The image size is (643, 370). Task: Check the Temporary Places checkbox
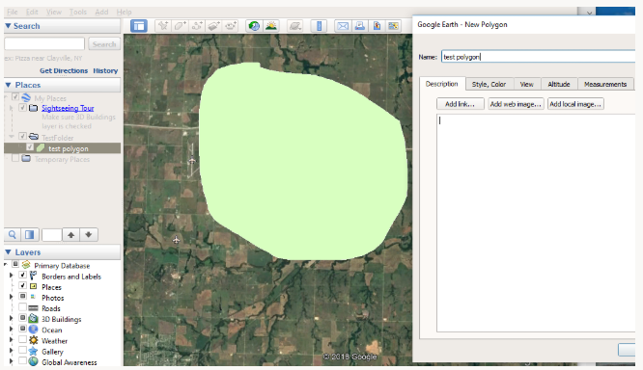[15, 158]
